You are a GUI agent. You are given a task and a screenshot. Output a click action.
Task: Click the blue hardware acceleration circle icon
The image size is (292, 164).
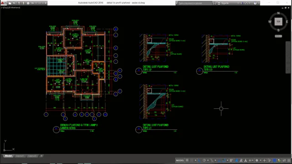[275, 160]
